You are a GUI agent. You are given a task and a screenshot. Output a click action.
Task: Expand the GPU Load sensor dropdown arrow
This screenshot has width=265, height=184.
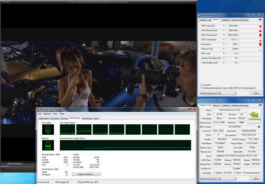[224, 53]
